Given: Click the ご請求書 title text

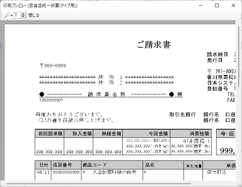Looking at the screenshot, I should point(154,45).
